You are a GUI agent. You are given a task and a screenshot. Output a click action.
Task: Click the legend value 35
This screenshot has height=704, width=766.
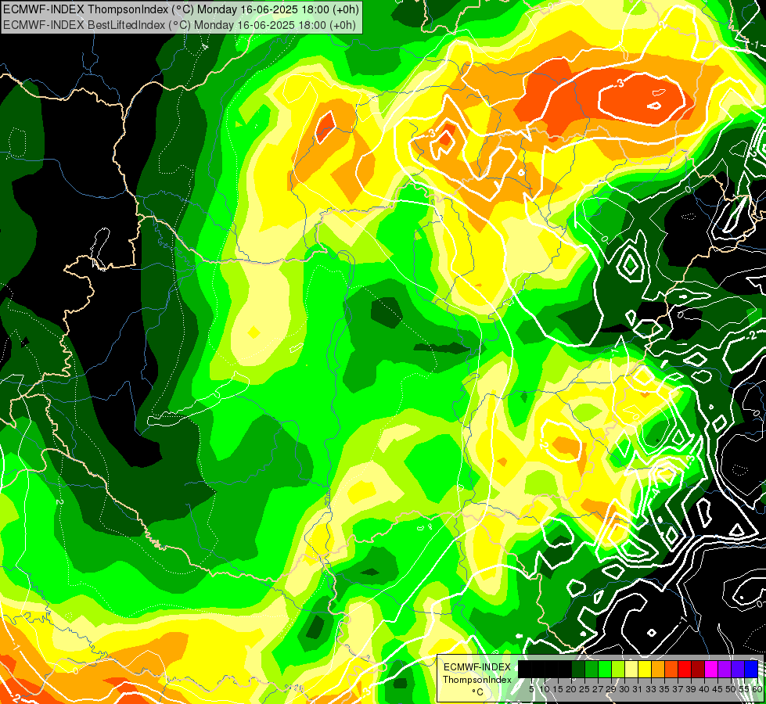[x=664, y=689]
